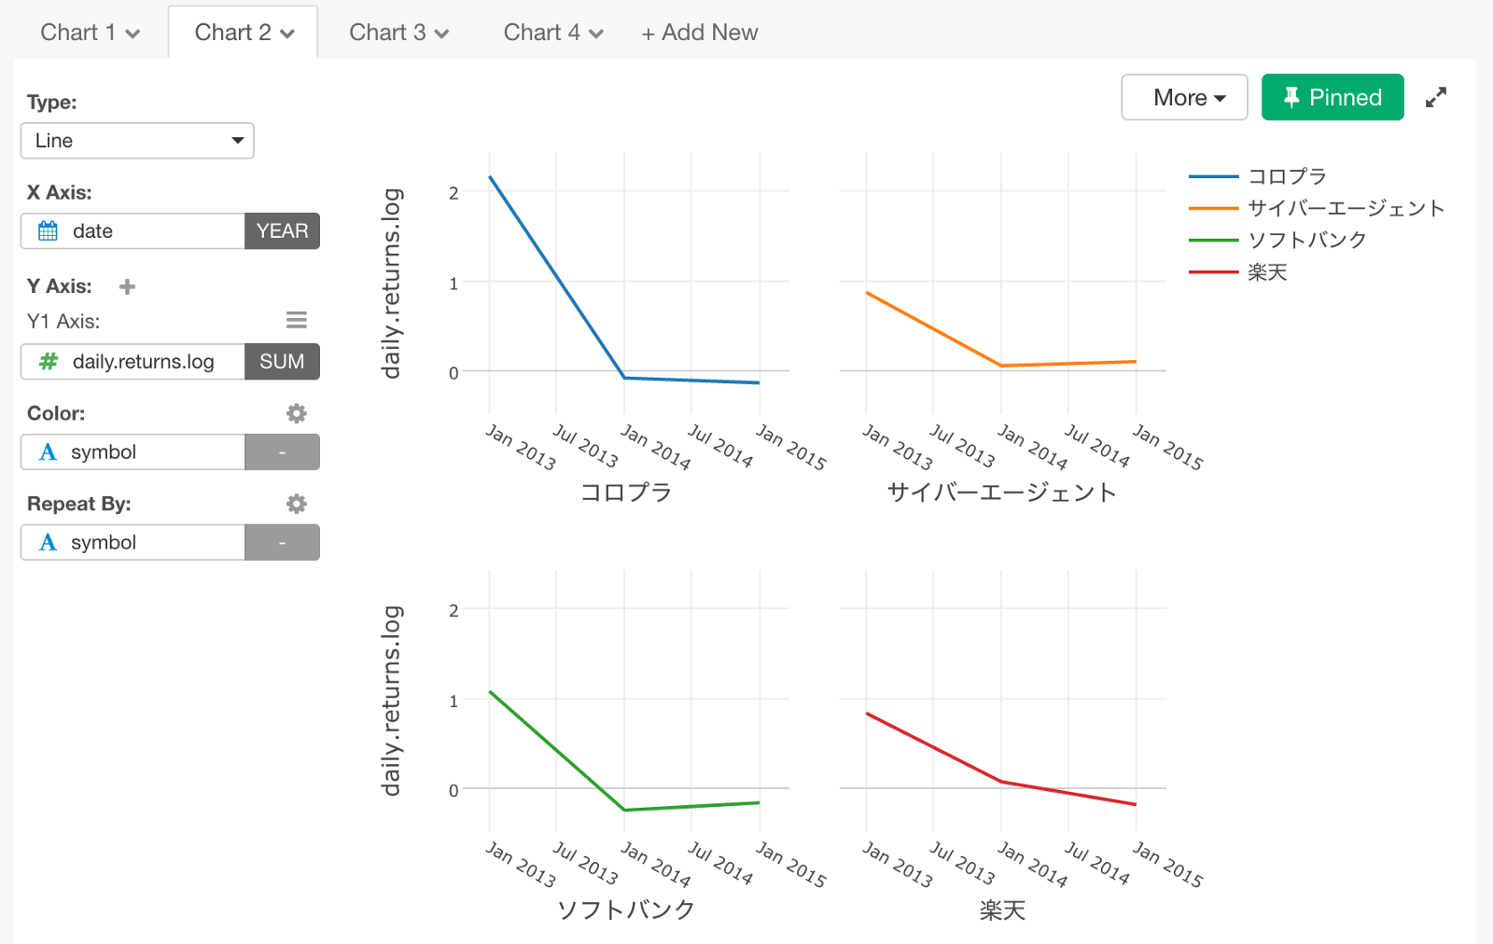Click the green hash icon beside daily.returns.log
The width and height of the screenshot is (1493, 944).
[49, 362]
